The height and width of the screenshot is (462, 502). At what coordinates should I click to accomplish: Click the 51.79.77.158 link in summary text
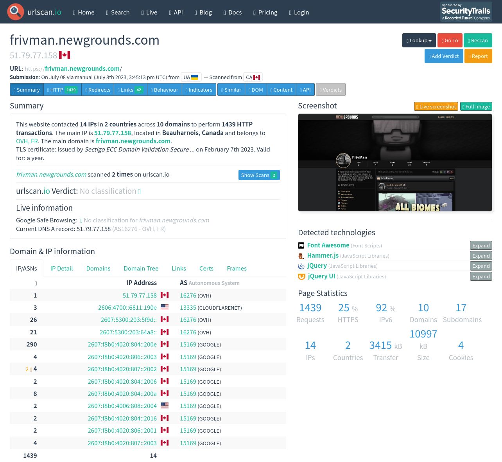coord(113,133)
